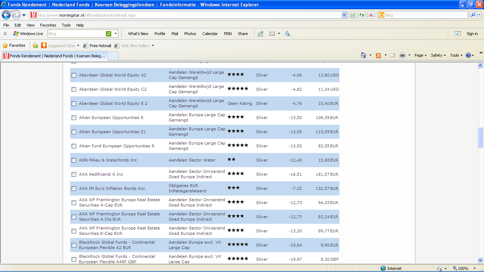Select the Fonds Rendement browser tab

tap(54, 56)
